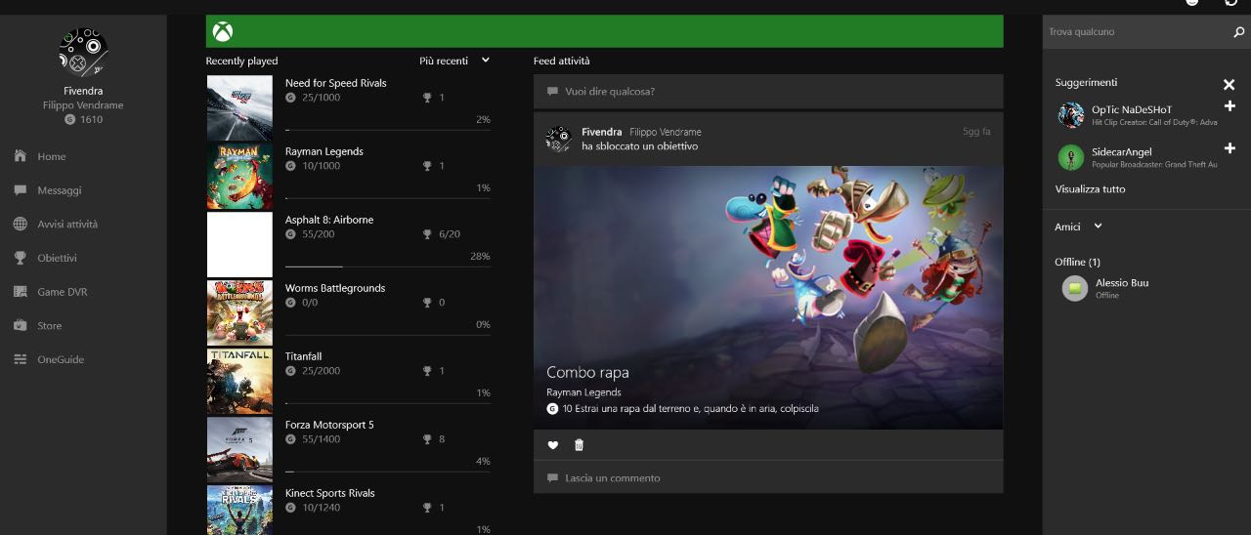Open the OpTic NaDeSHoT avatar
Viewport: 1251px width, 535px height.
1071,115
